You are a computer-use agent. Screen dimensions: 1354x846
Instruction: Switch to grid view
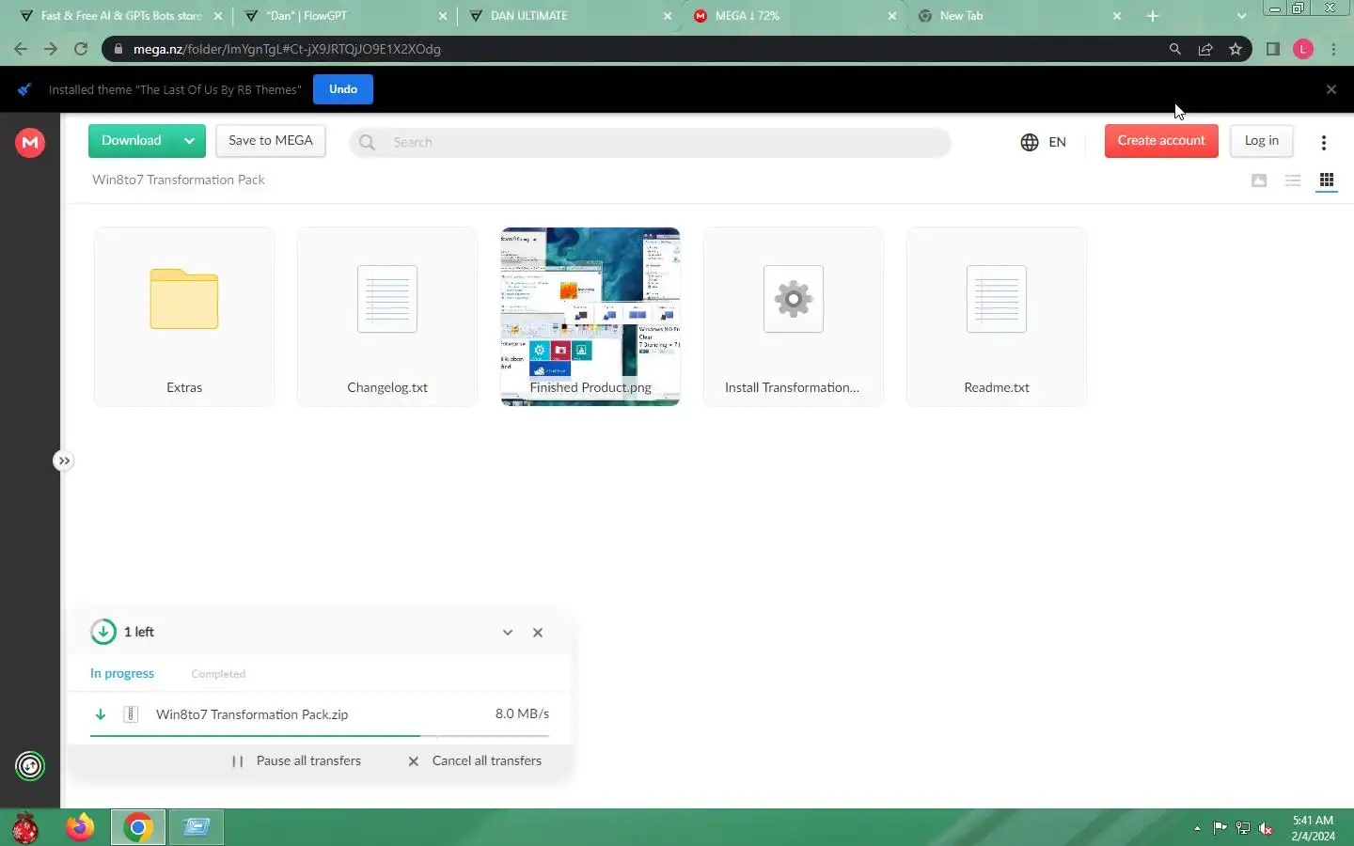(1327, 180)
